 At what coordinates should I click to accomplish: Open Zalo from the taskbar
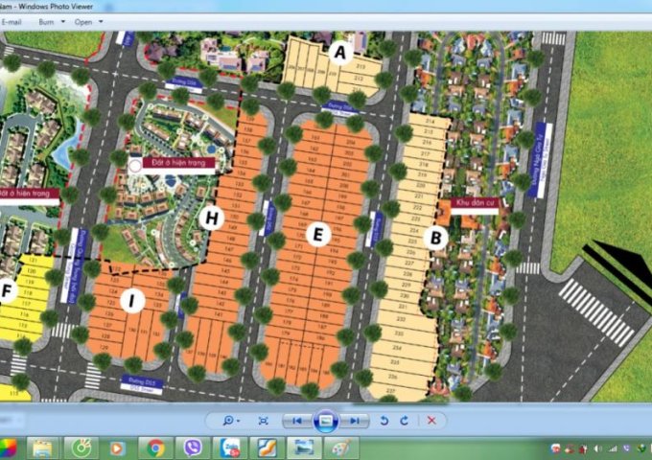click(230, 448)
